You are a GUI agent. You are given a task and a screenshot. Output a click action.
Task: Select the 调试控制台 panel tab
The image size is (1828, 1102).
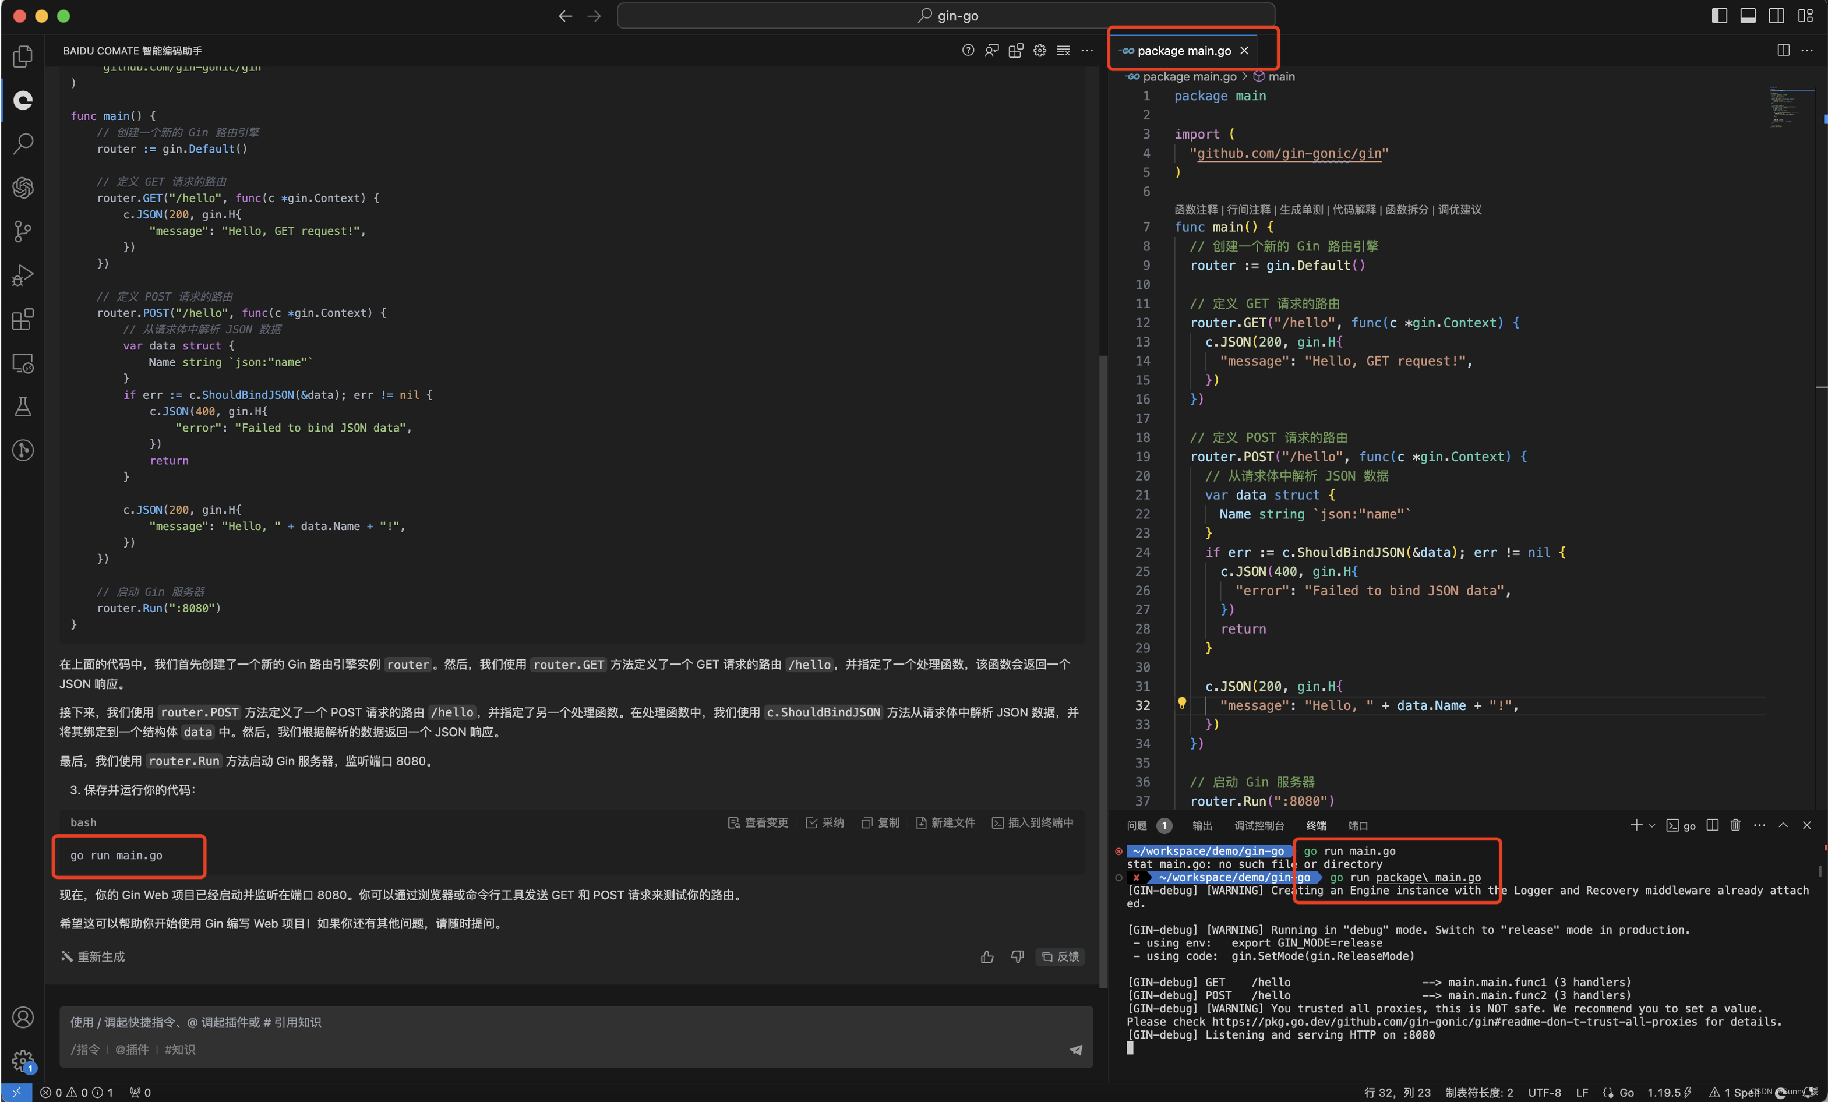click(x=1259, y=825)
